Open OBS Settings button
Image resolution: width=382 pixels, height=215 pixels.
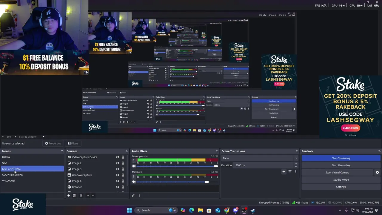tap(341, 187)
